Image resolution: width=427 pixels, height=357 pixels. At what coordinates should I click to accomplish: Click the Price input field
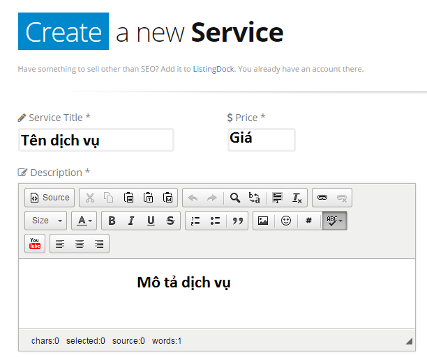pos(261,139)
